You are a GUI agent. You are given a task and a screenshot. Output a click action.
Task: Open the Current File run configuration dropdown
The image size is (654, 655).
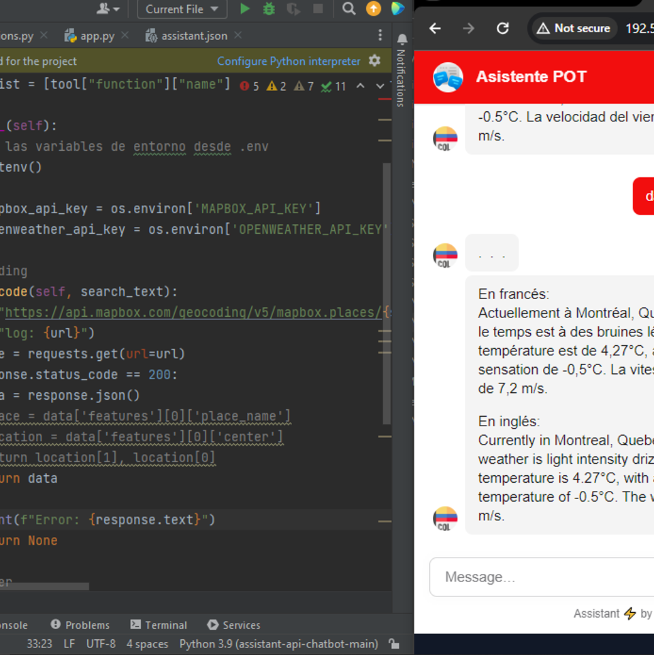182,9
